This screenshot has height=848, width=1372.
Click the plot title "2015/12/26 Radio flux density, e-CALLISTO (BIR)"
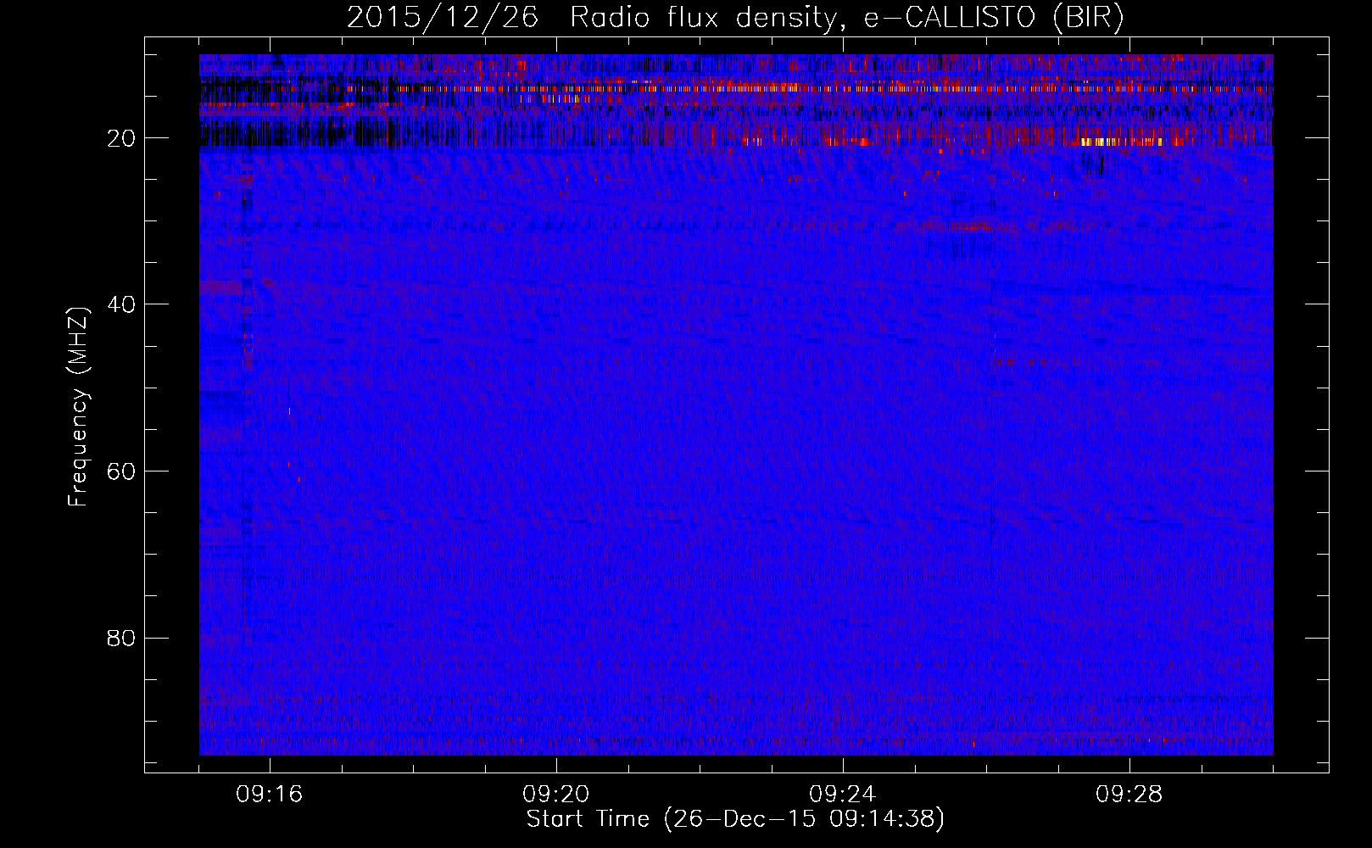coord(735,18)
